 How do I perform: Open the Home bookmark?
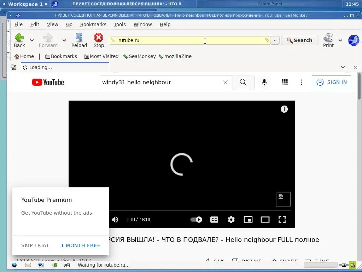(24, 56)
